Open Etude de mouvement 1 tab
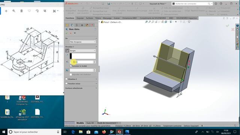 [x=107, y=123]
